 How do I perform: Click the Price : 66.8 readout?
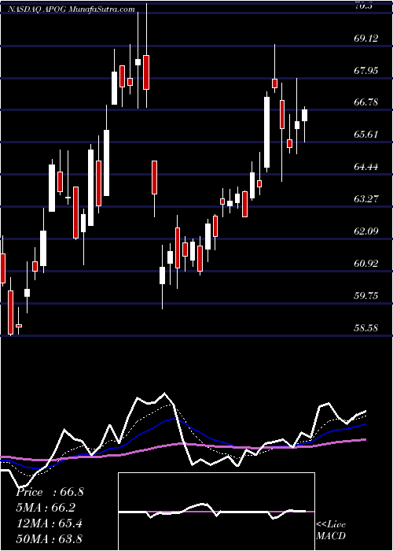pos(50,492)
